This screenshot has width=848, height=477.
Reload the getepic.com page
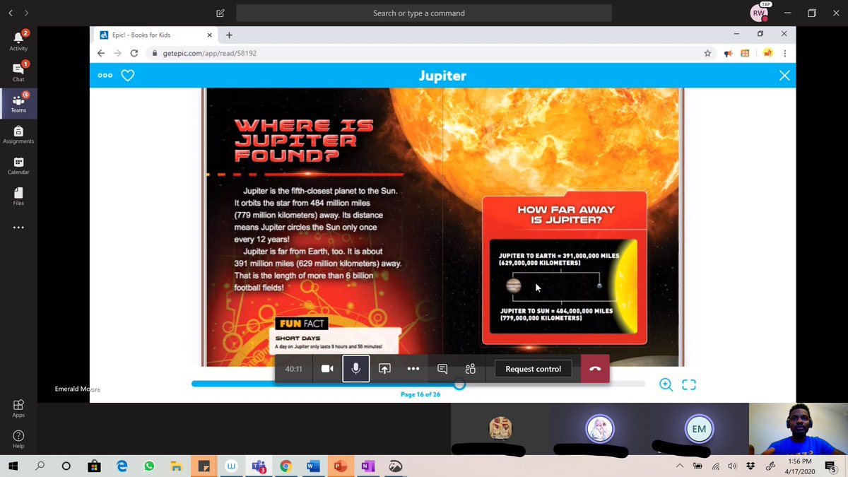pyautogui.click(x=134, y=53)
